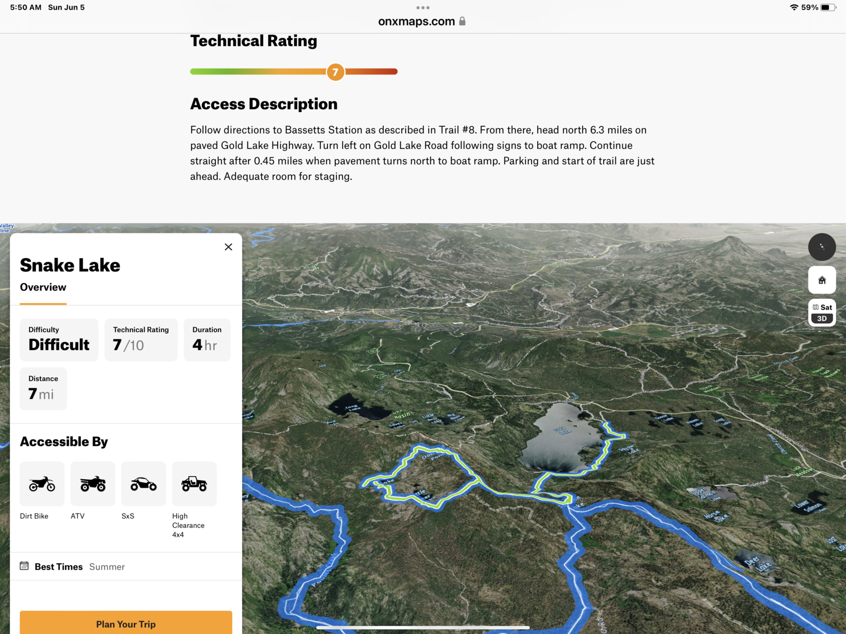
Task: Tap the Distance 7 mi card
Action: click(43, 389)
